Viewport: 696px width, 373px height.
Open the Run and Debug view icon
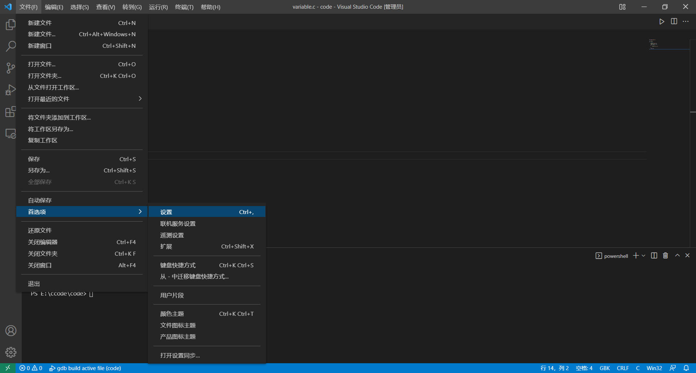tap(11, 90)
